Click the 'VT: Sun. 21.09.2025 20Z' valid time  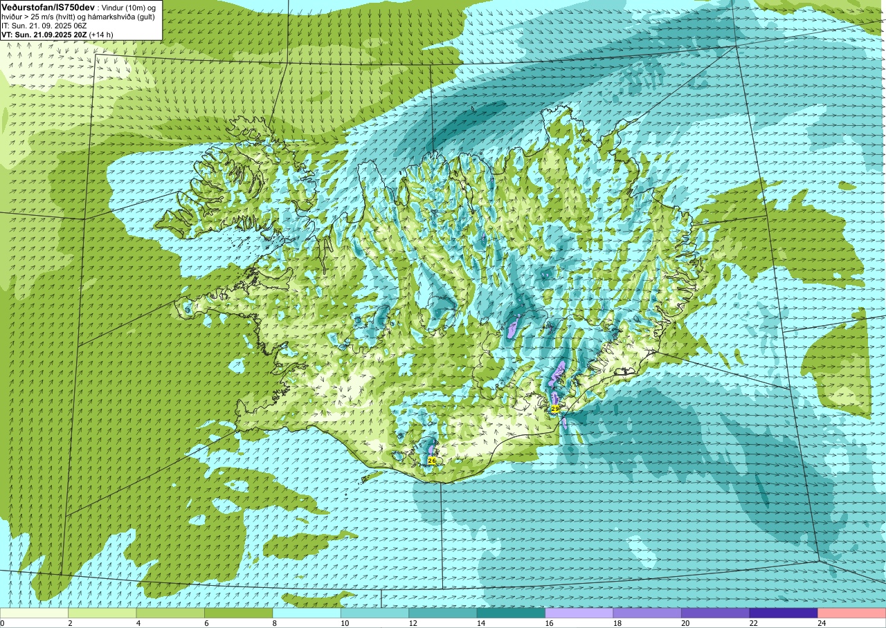[x=44, y=35]
